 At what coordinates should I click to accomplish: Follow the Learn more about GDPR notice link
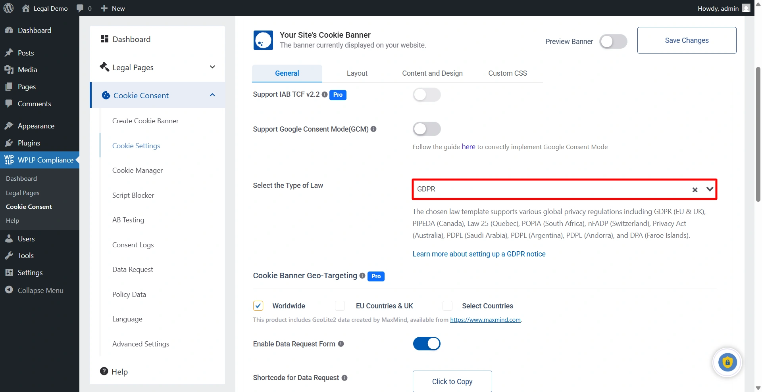[x=479, y=254]
